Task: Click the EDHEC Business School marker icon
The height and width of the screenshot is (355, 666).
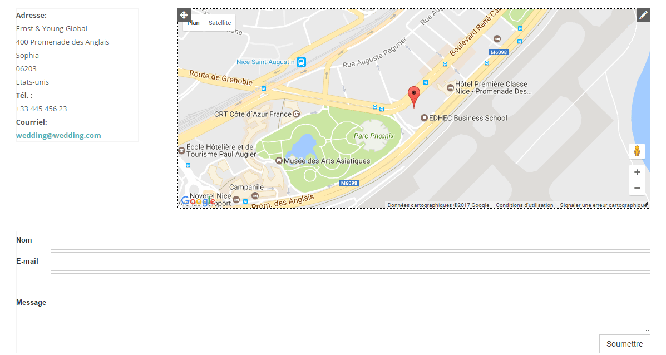Action: [x=423, y=117]
